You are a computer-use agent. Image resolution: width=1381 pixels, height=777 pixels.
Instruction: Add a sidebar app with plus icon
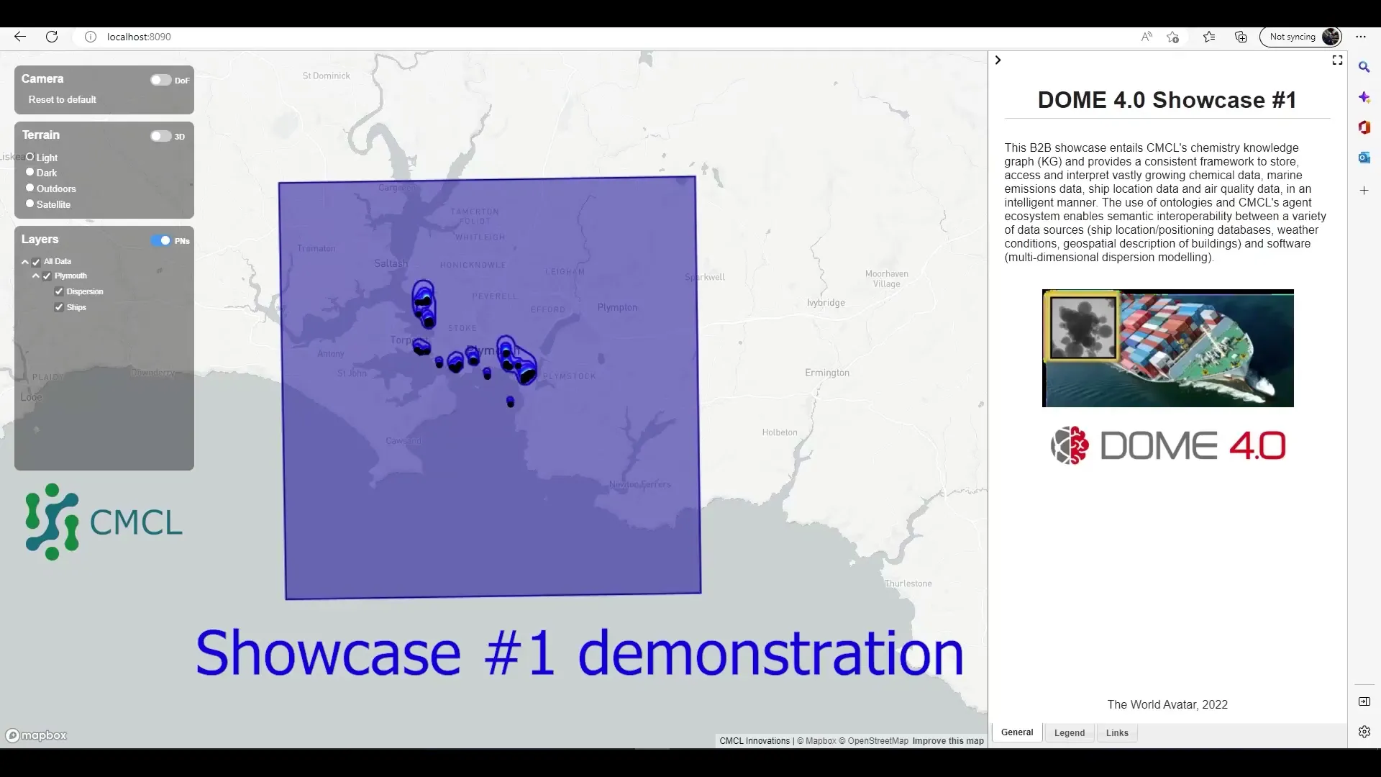(1364, 190)
